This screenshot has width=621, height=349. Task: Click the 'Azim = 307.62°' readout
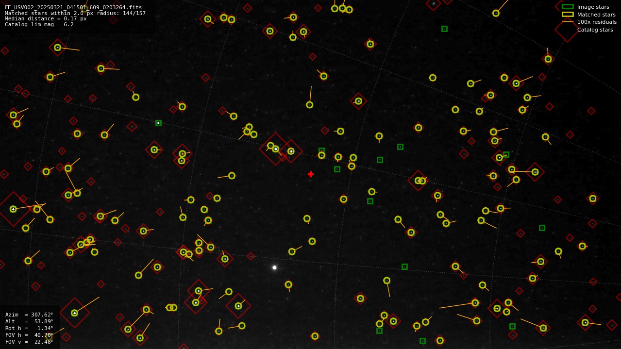[x=29, y=315]
